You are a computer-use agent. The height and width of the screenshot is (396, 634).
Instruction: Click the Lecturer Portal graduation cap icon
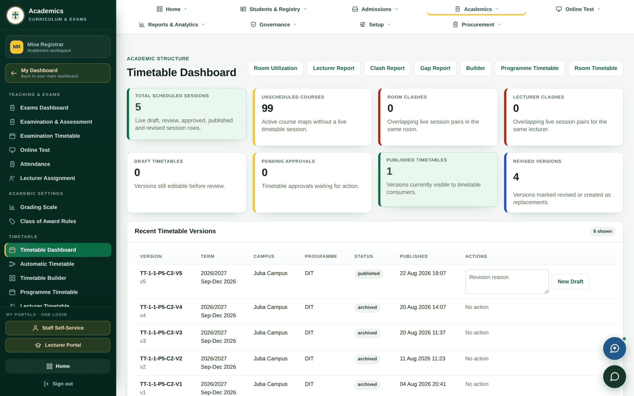tap(38, 345)
